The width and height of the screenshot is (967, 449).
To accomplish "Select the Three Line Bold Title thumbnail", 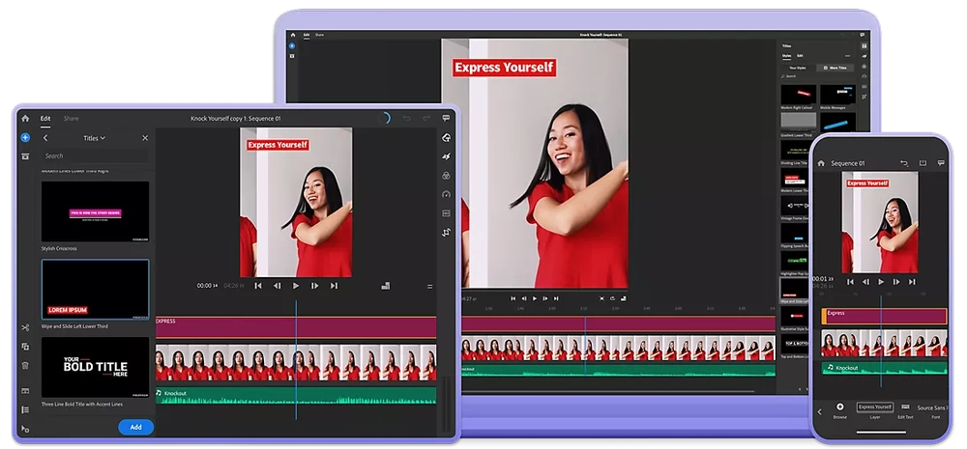I will point(95,367).
